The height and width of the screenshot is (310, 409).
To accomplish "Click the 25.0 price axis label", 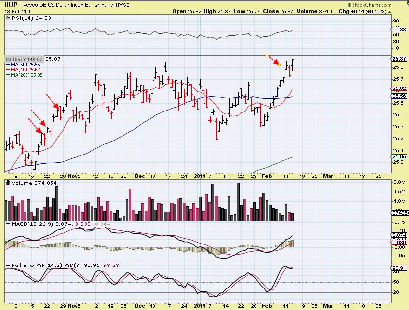I will (x=398, y=162).
